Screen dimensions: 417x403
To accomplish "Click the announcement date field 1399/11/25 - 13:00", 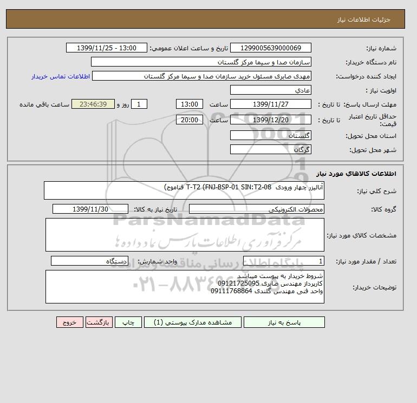I will pyautogui.click(x=106, y=48).
